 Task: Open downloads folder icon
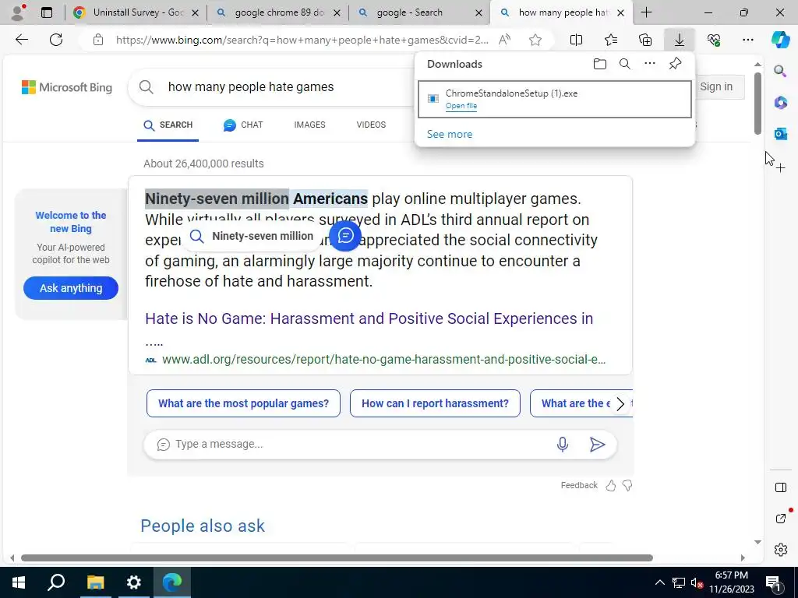(x=600, y=64)
